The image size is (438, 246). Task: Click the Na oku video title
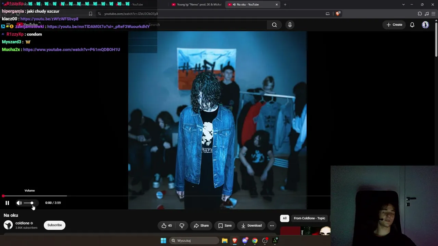[x=11, y=215]
